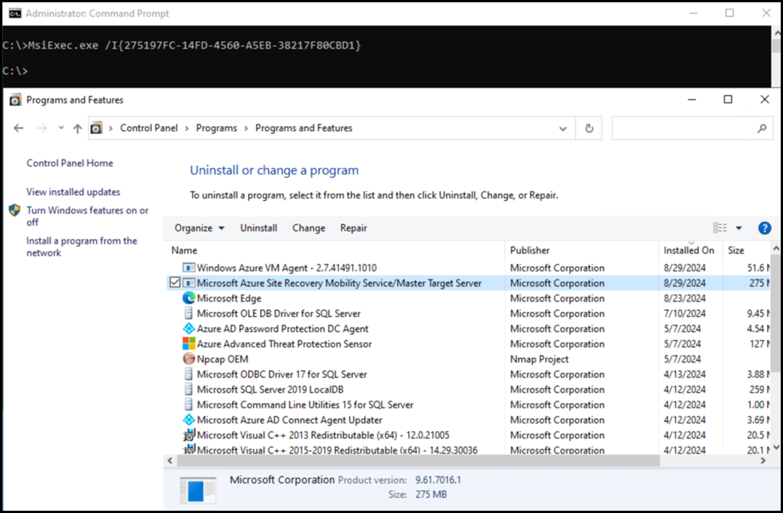Click Azure AD Password Protection DC Agent icon
The image size is (783, 513).
189,329
